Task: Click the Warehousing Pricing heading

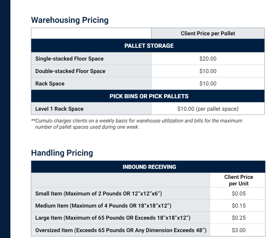Action: click(x=70, y=20)
